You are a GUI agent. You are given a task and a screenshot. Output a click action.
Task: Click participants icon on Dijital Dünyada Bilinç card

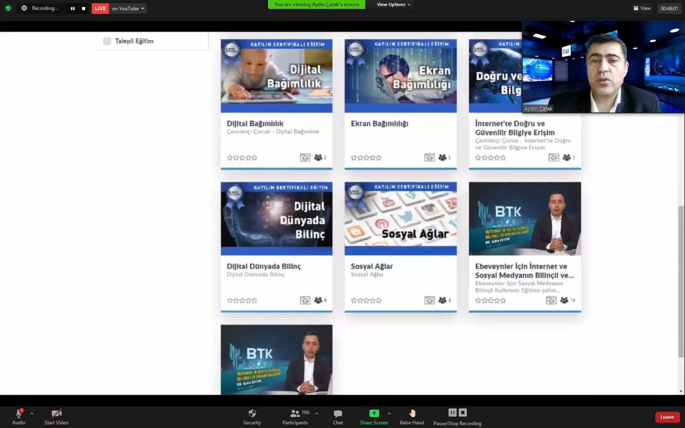point(318,300)
